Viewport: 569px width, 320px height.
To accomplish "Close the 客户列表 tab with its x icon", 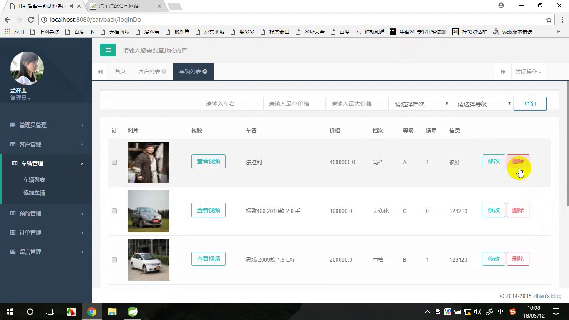I will [x=164, y=72].
